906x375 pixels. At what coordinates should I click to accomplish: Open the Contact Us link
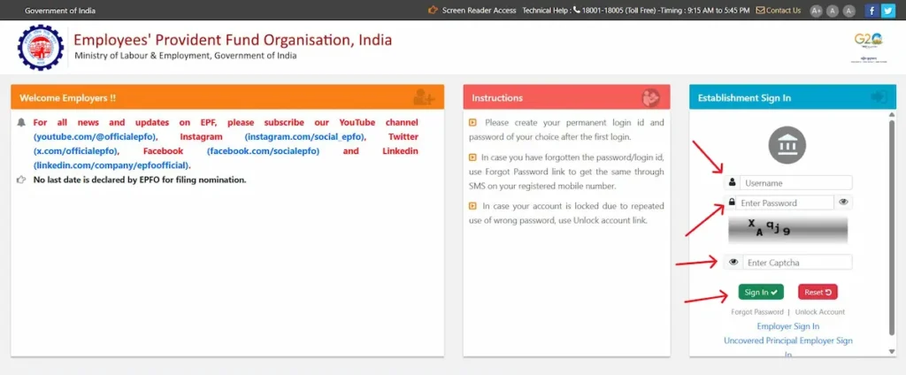[783, 11]
